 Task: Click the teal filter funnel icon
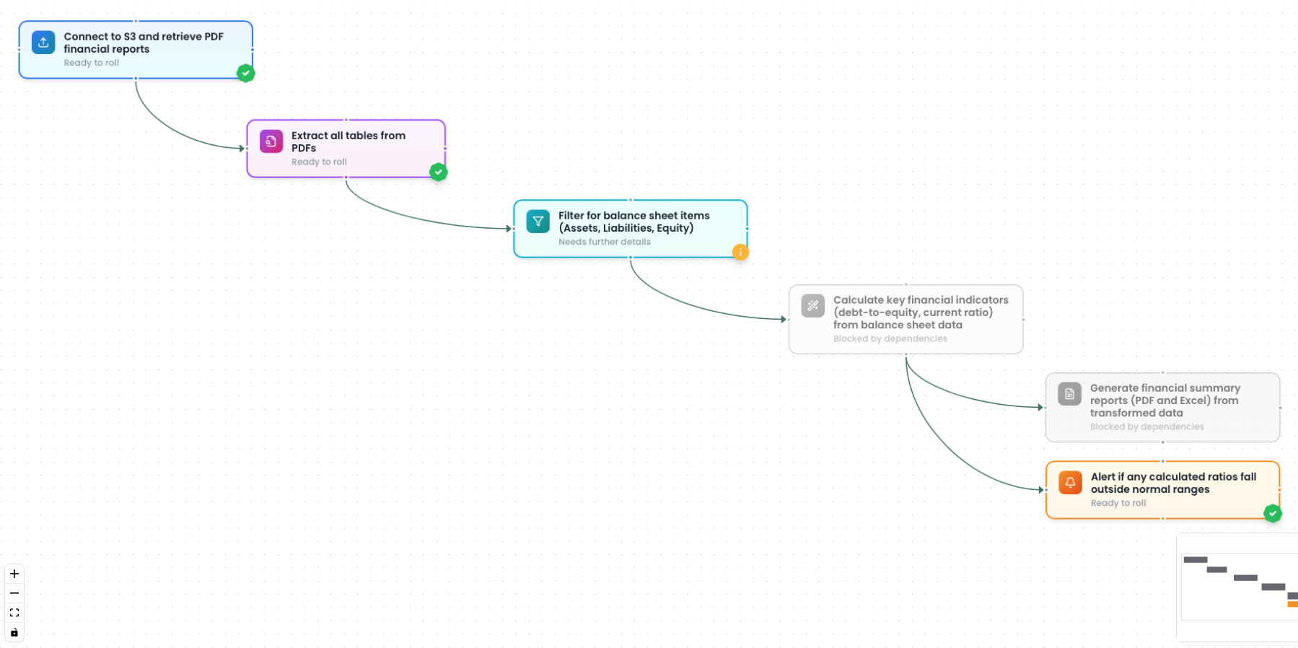(x=538, y=222)
